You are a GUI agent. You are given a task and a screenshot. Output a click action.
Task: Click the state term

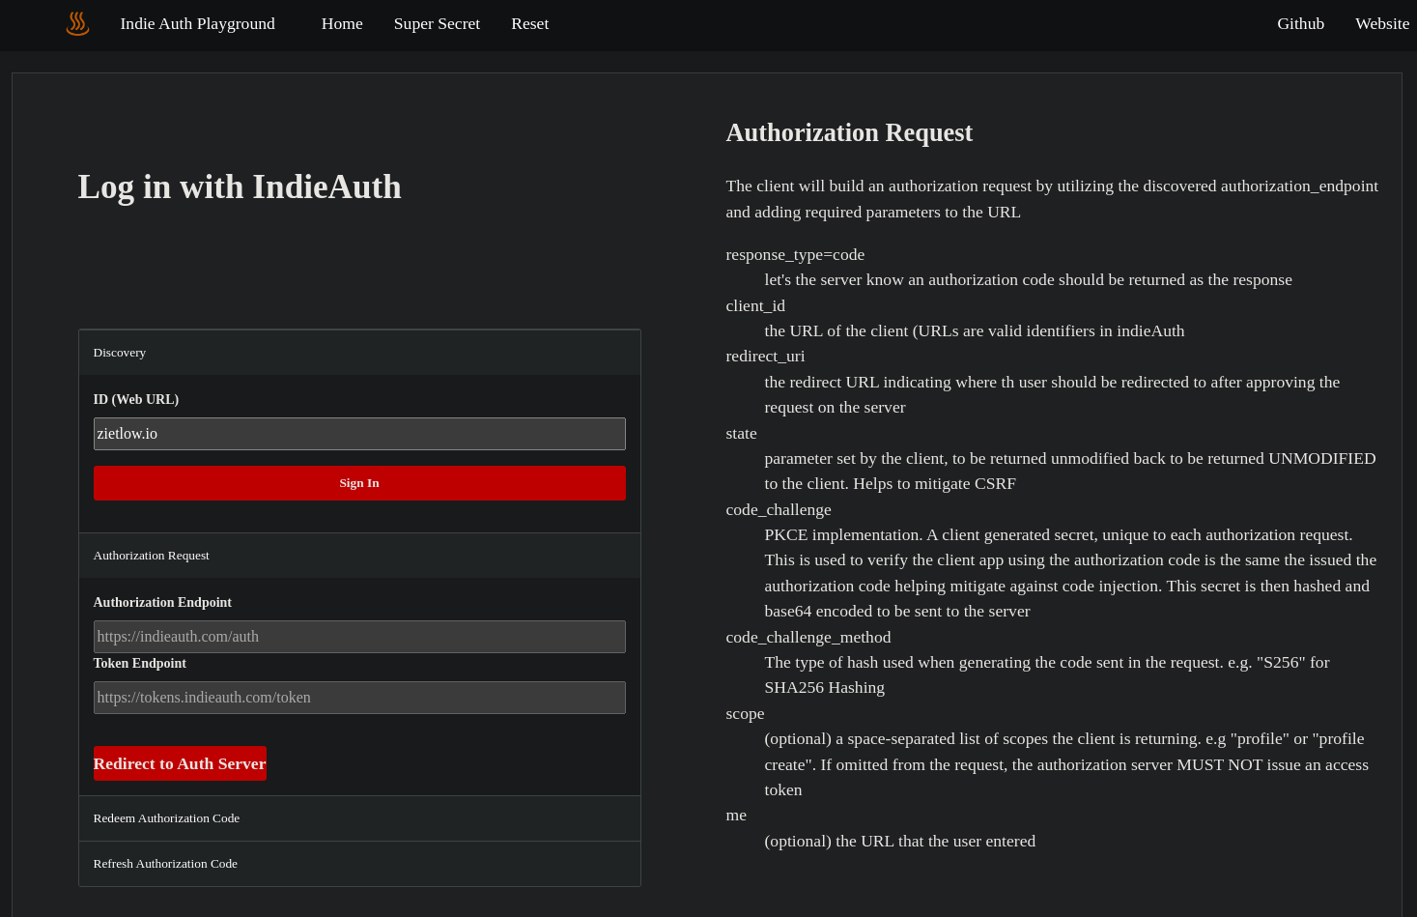[x=741, y=433]
